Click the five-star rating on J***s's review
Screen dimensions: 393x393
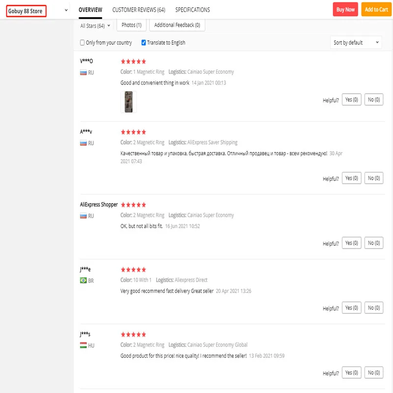(133, 335)
